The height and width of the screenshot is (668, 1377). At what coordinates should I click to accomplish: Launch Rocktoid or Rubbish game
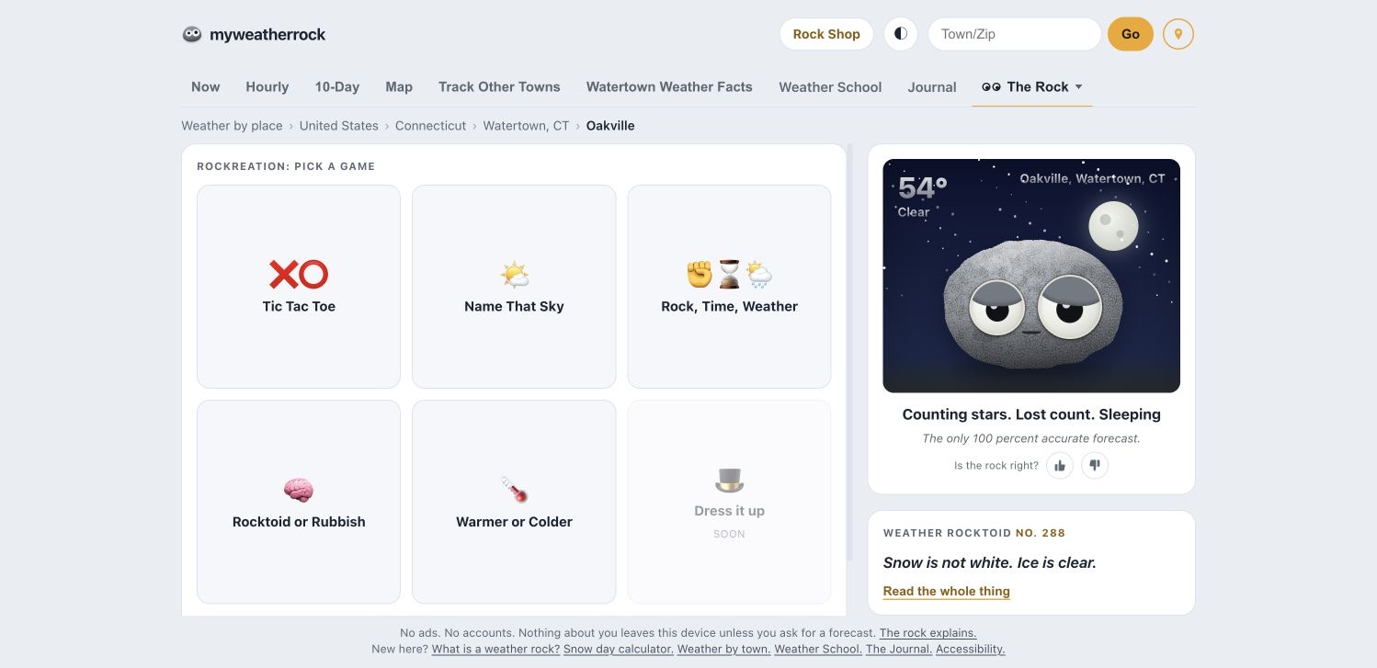(x=299, y=502)
